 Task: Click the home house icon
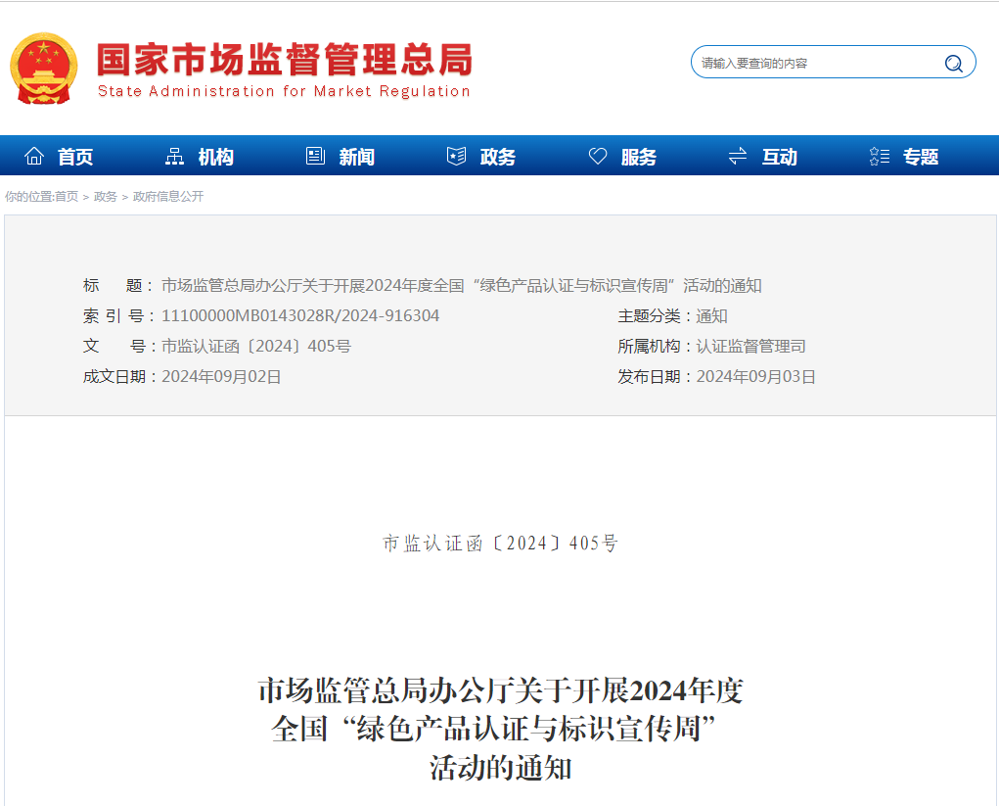[34, 156]
